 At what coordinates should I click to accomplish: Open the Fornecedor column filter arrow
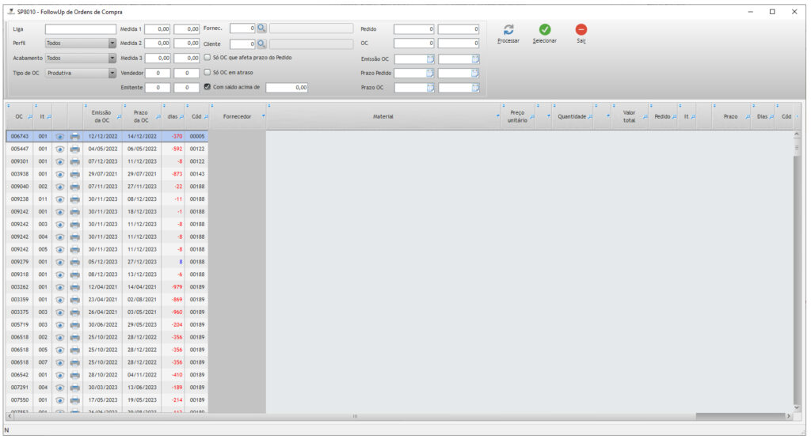262,116
